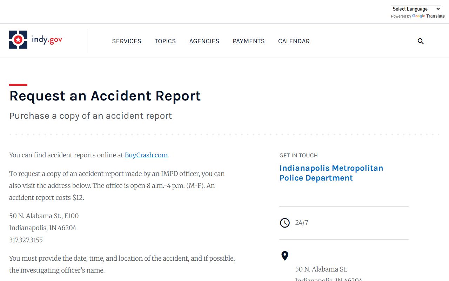Click the indy.gov star logo

18,40
